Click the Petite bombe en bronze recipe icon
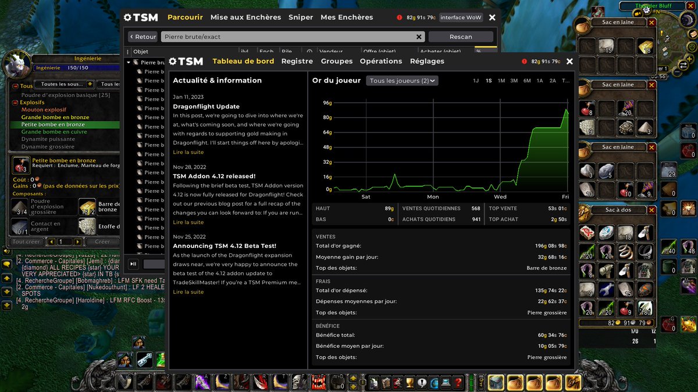The image size is (698, 392). pos(21,166)
